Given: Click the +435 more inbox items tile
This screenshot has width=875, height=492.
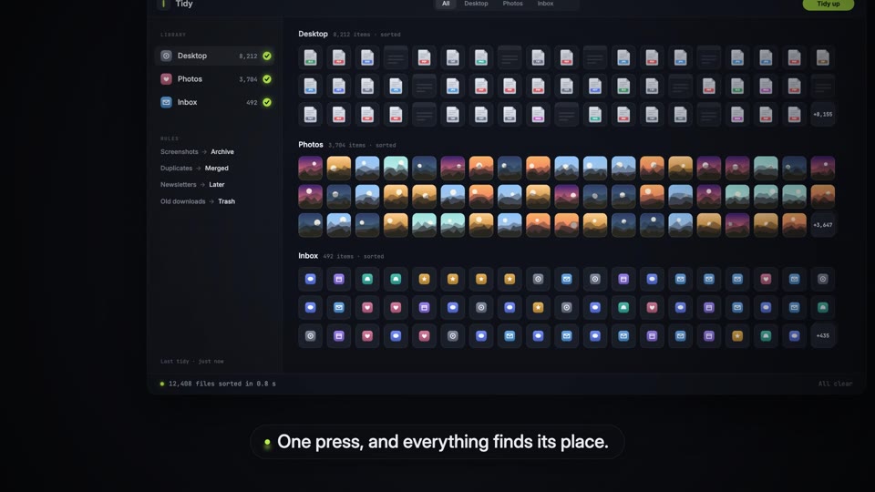Looking at the screenshot, I should (822, 336).
